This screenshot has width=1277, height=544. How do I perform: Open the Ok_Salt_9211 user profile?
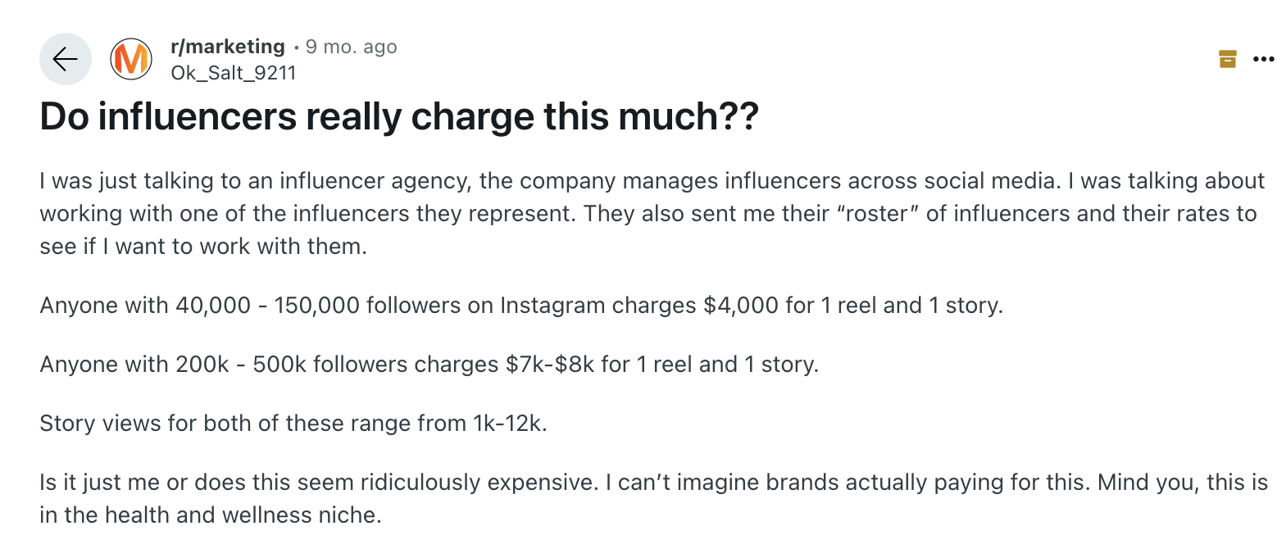233,73
